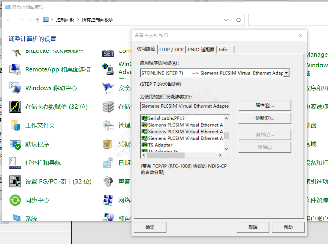This screenshot has height=244, width=328.
Task: Open Windows 移动中心 icon
Action: 15,88
